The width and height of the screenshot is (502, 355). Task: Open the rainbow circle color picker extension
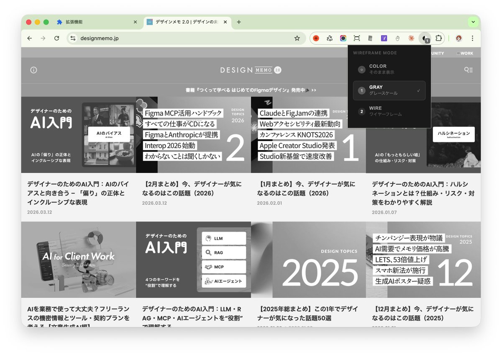[x=343, y=38]
